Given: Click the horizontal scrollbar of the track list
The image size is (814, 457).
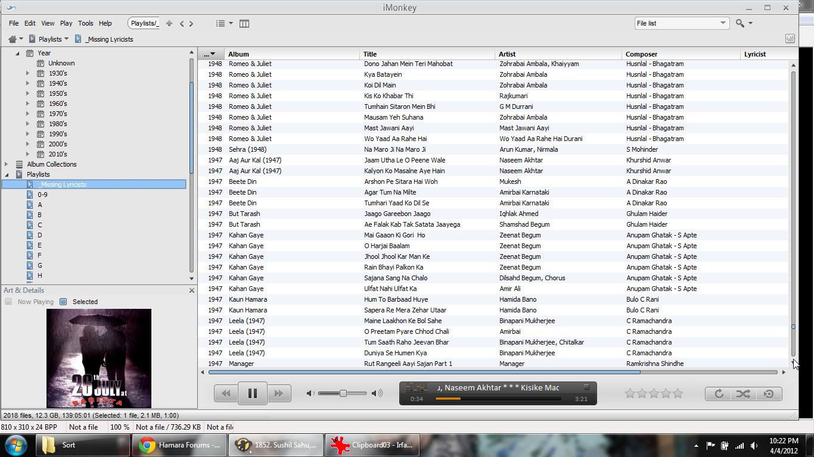Looking at the screenshot, I should tap(424, 372).
